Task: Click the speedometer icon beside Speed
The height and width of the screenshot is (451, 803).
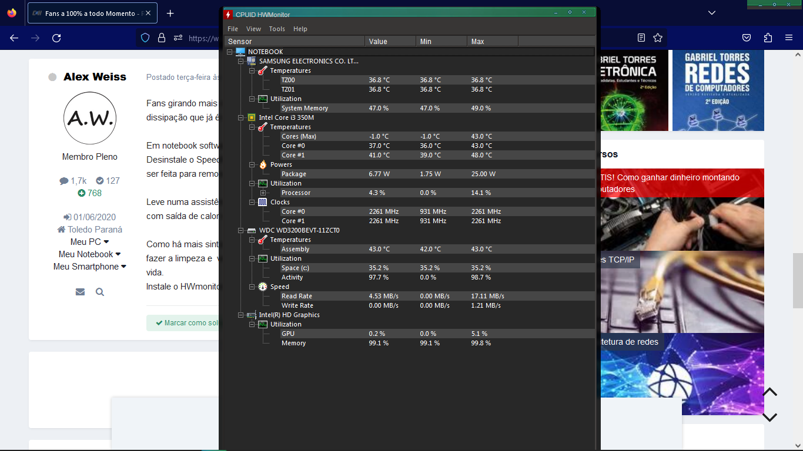Action: [x=262, y=287]
